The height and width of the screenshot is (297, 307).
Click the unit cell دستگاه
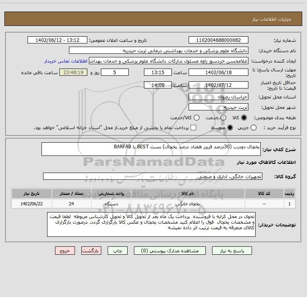[x=111, y=204]
